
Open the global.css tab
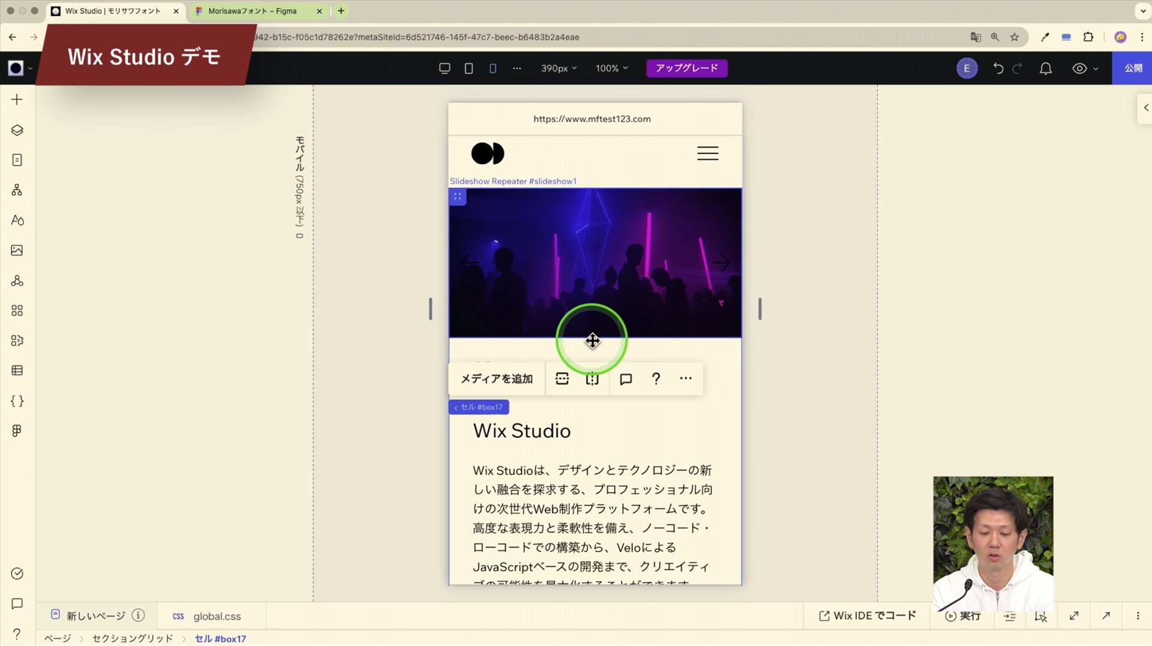tap(207, 616)
